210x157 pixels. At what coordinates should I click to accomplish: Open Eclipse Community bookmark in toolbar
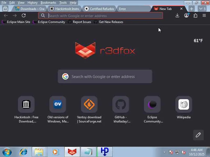[49, 22]
